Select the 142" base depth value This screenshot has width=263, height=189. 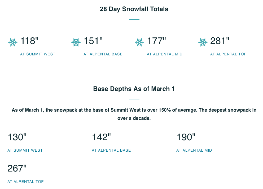[102, 137]
